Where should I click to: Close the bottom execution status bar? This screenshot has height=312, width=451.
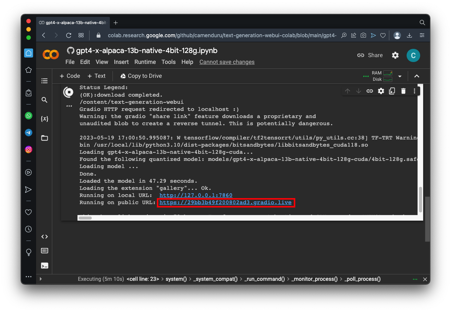(x=425, y=279)
